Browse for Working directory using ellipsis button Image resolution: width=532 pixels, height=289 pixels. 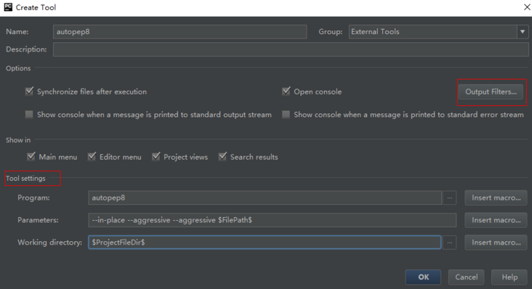(x=450, y=243)
